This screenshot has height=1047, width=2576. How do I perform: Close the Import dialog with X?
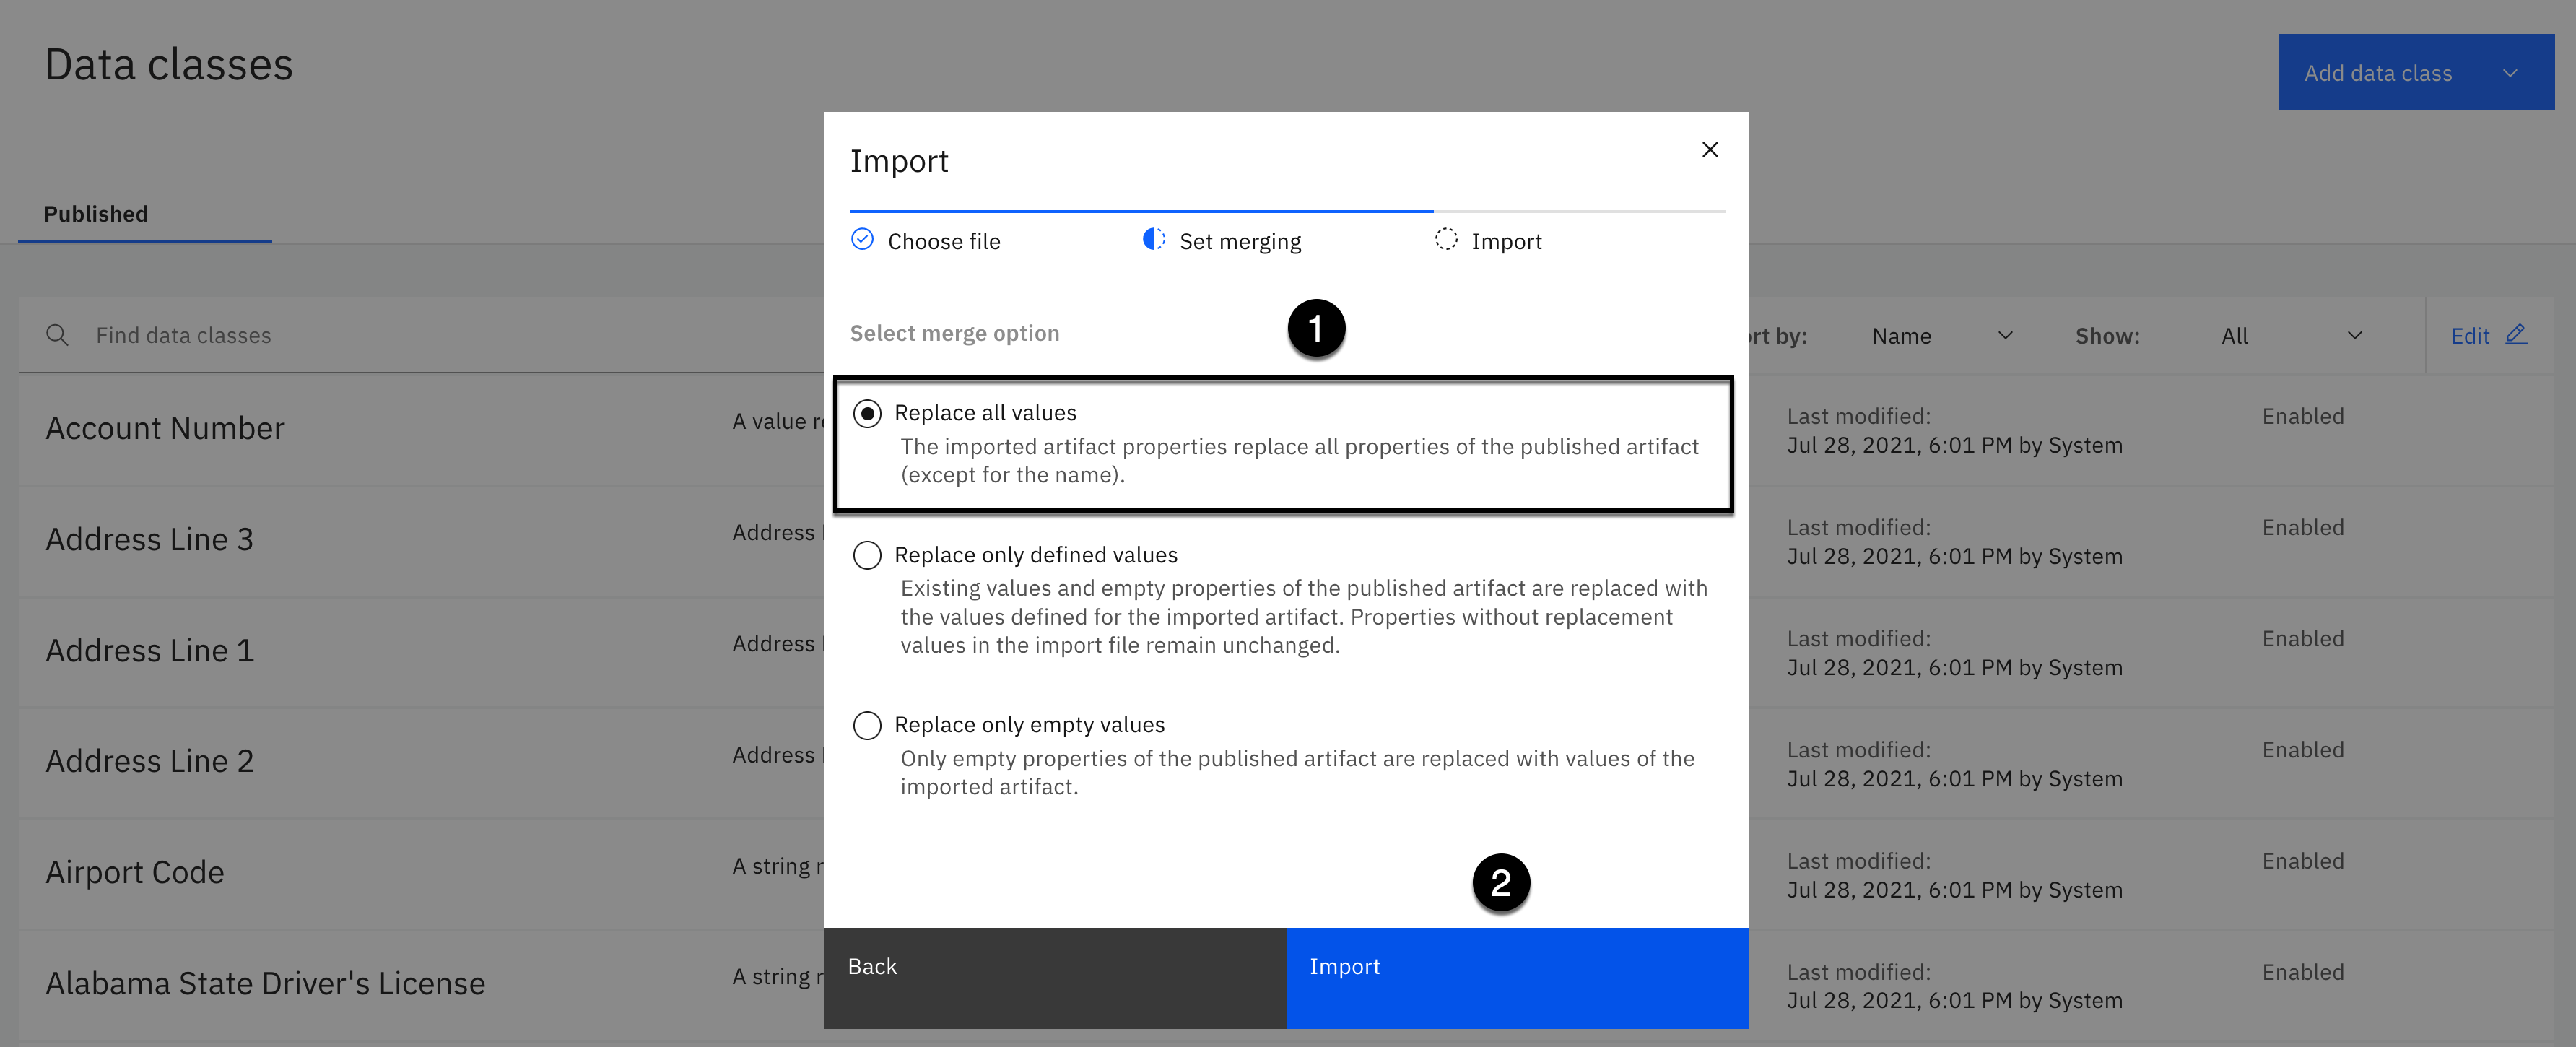tap(1709, 150)
